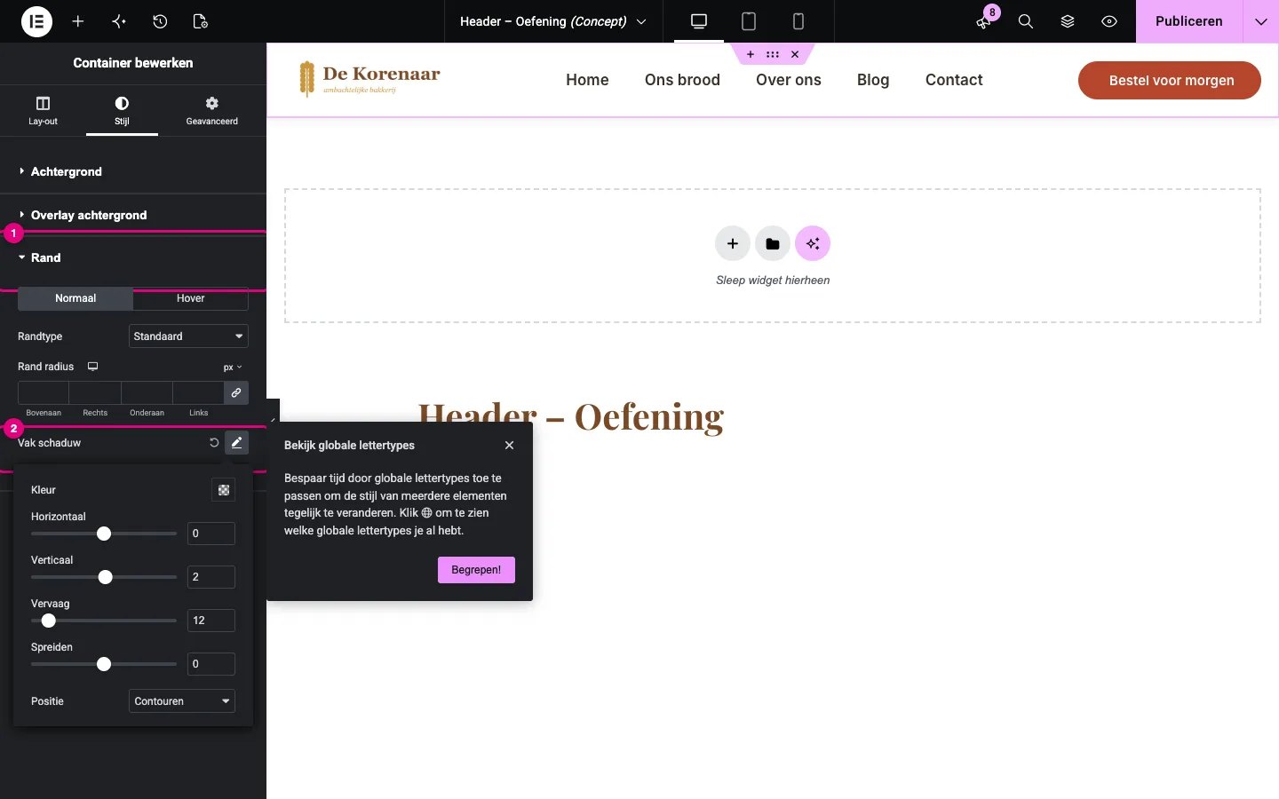
Task: Open revision history clock icon
Action: point(160,21)
